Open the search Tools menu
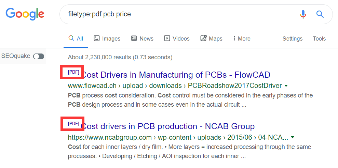338x168 pixels. (x=319, y=39)
